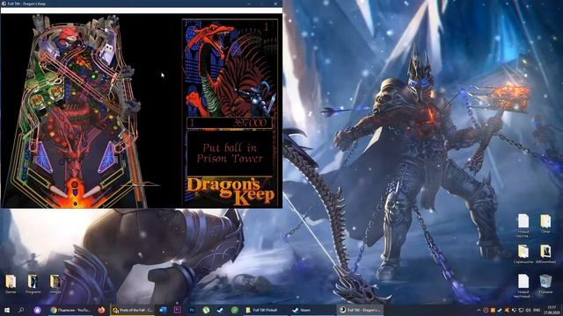Select the Full Tilt Dragon's Keep taskbar button
This screenshot has height=316, width=563.
click(x=360, y=310)
